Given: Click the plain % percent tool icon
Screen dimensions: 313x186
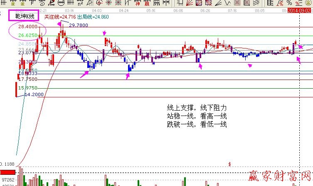Looking at the screenshot, I should click(x=289, y=2).
